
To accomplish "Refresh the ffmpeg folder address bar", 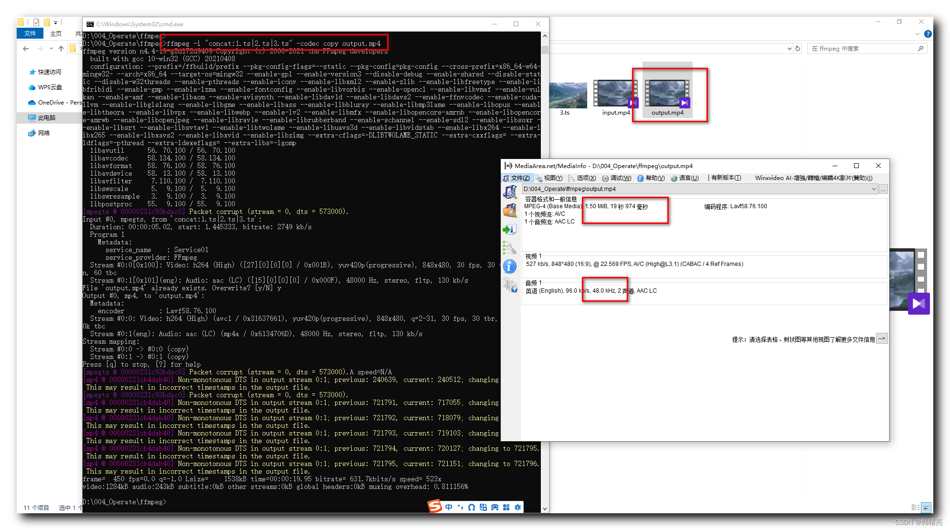I will pos(797,49).
